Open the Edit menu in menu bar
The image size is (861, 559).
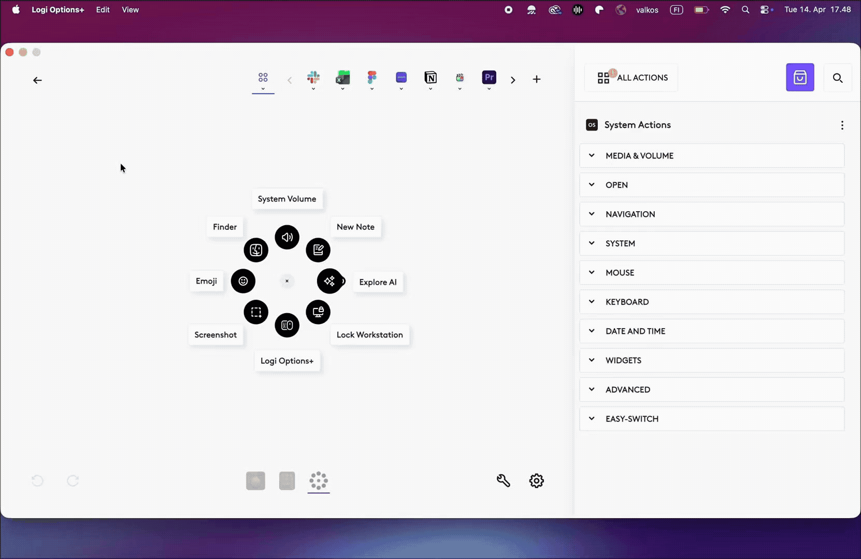pos(103,10)
